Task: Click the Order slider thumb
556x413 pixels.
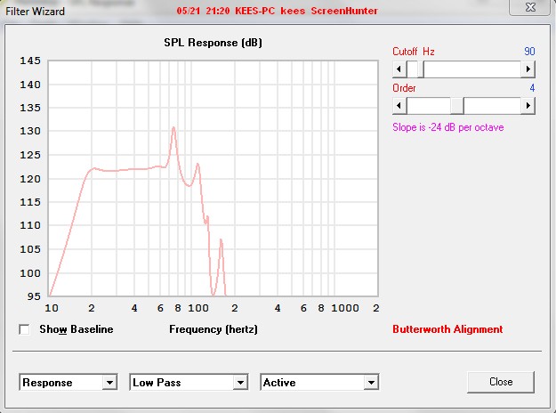Action: [x=457, y=105]
